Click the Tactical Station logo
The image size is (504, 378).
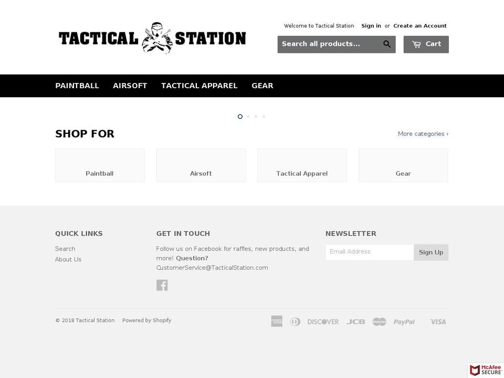152,38
